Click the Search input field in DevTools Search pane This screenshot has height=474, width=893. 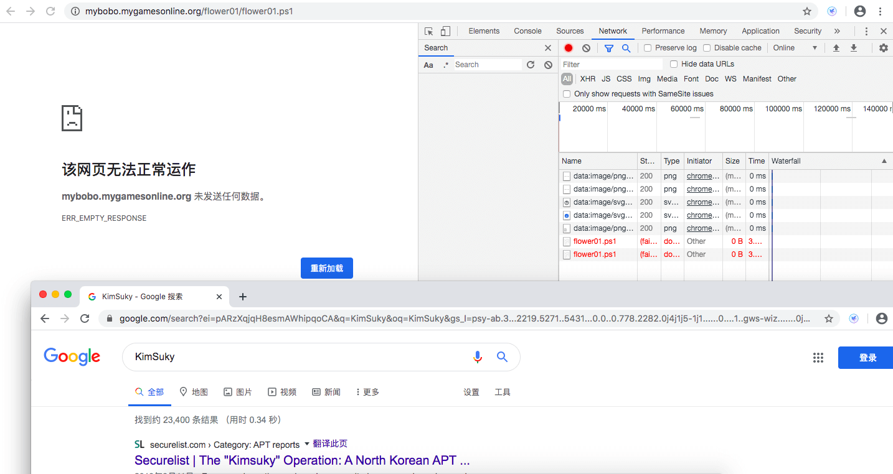[x=487, y=65]
